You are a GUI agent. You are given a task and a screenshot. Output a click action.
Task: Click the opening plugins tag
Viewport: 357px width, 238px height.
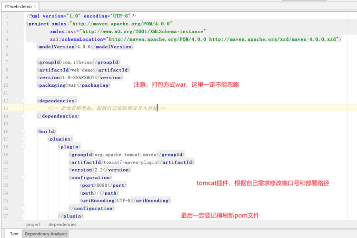pyautogui.click(x=60, y=139)
